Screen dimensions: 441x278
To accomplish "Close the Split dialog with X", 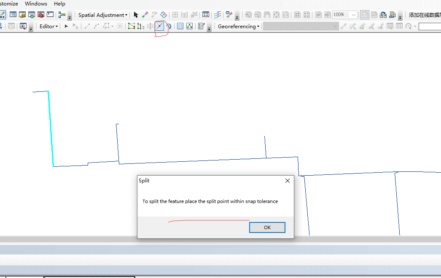I will pyautogui.click(x=288, y=181).
